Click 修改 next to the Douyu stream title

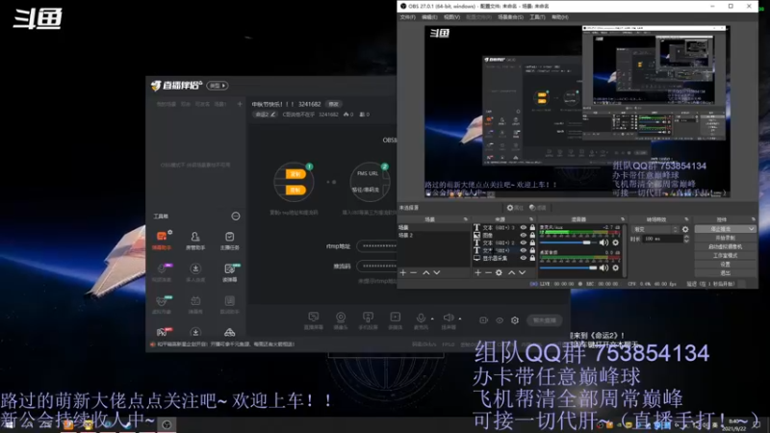coord(333,104)
